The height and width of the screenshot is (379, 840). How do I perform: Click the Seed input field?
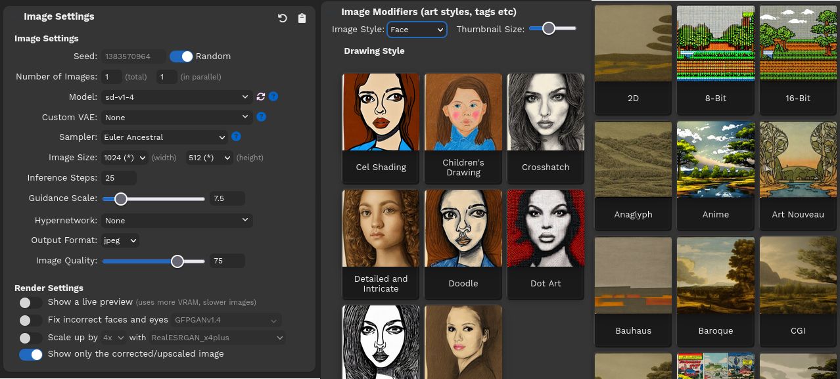(x=133, y=56)
